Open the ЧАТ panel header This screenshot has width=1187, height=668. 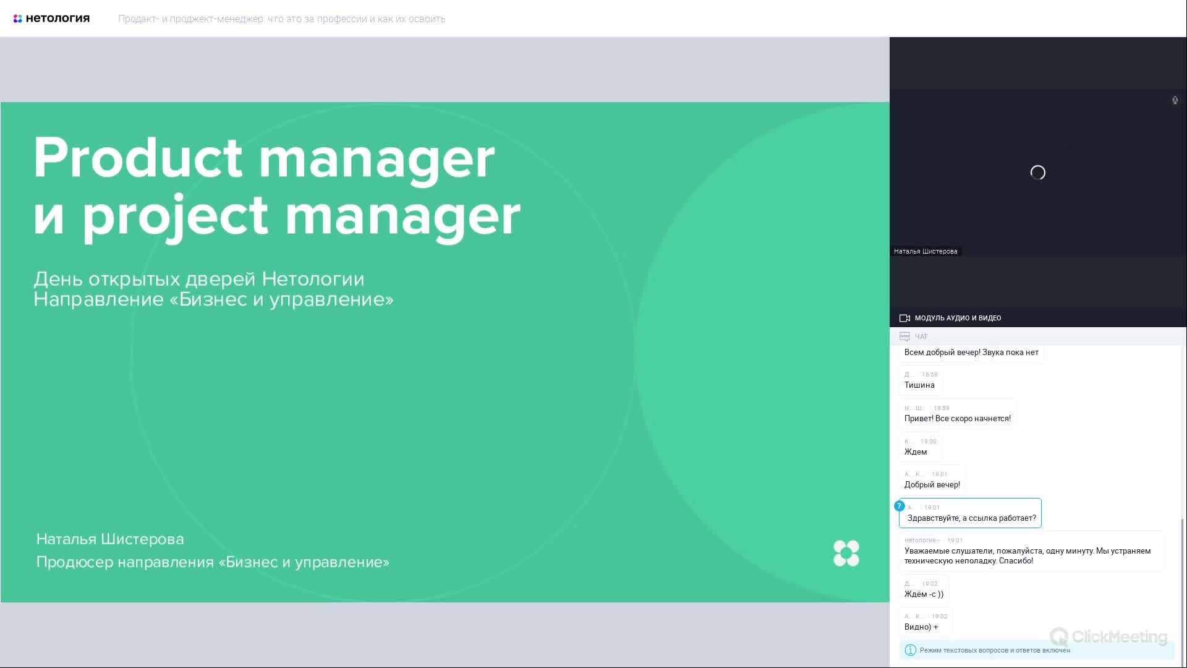pyautogui.click(x=1038, y=336)
